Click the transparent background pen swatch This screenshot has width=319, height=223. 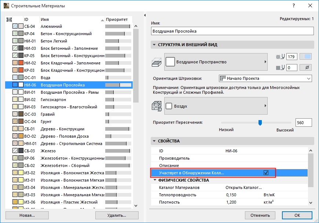coord(305,67)
